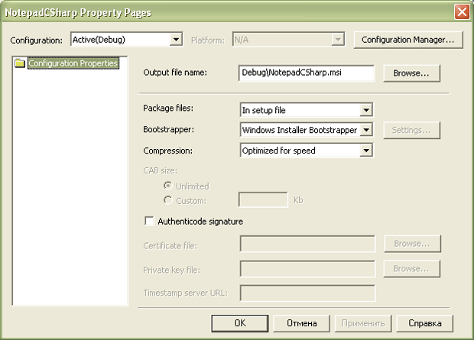
Task: Expand the Package files dropdown
Action: pyautogui.click(x=366, y=110)
